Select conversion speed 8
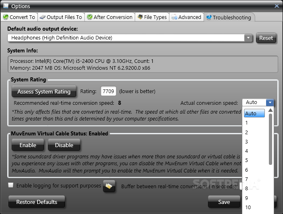This screenshot has height=214, width=283. click(254, 189)
